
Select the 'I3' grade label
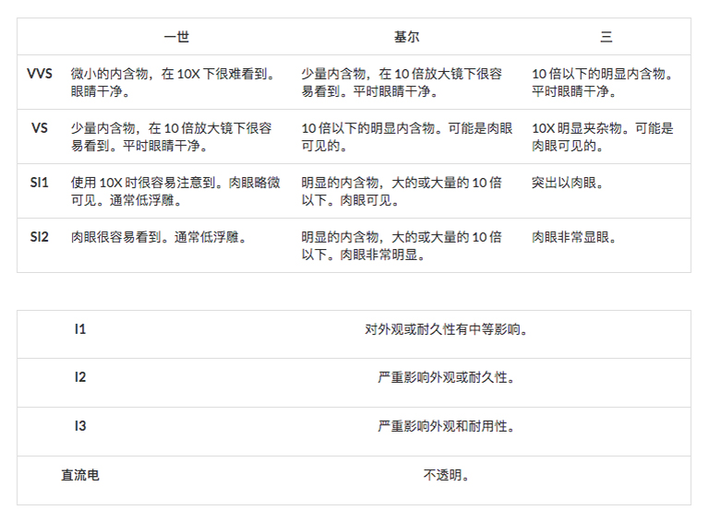click(80, 426)
